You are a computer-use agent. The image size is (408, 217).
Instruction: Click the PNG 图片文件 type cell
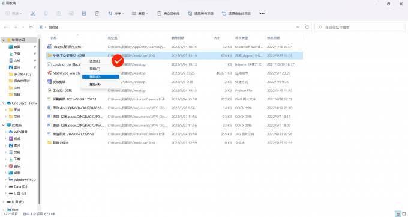click(245, 99)
